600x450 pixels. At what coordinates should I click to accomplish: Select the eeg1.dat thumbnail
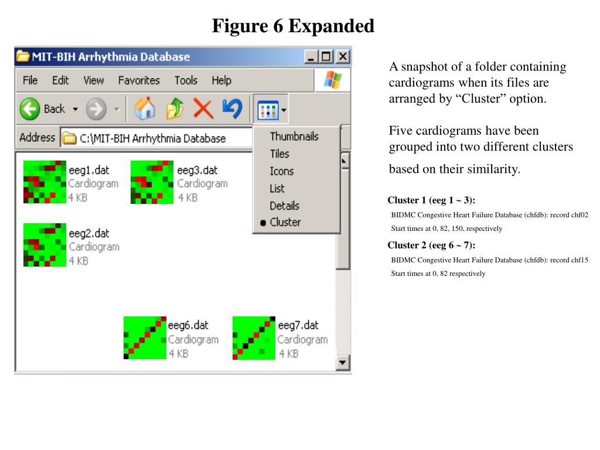coord(45,182)
